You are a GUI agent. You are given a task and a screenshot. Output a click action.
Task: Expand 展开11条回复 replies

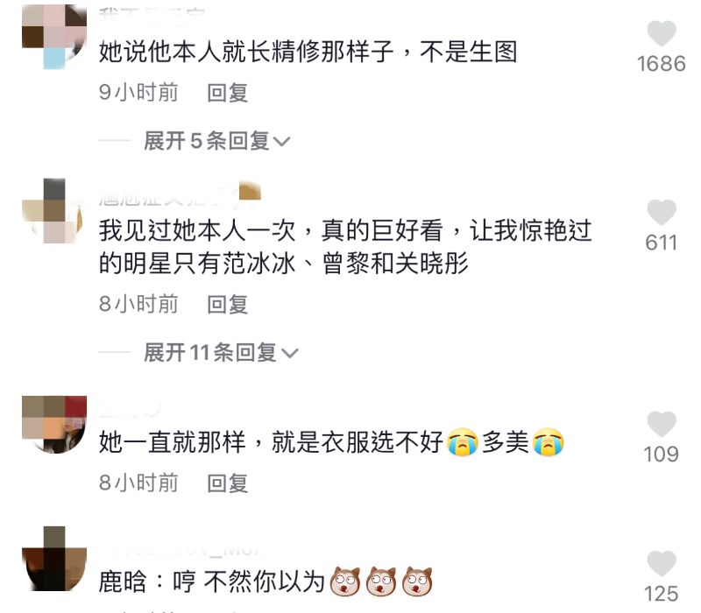point(221,353)
